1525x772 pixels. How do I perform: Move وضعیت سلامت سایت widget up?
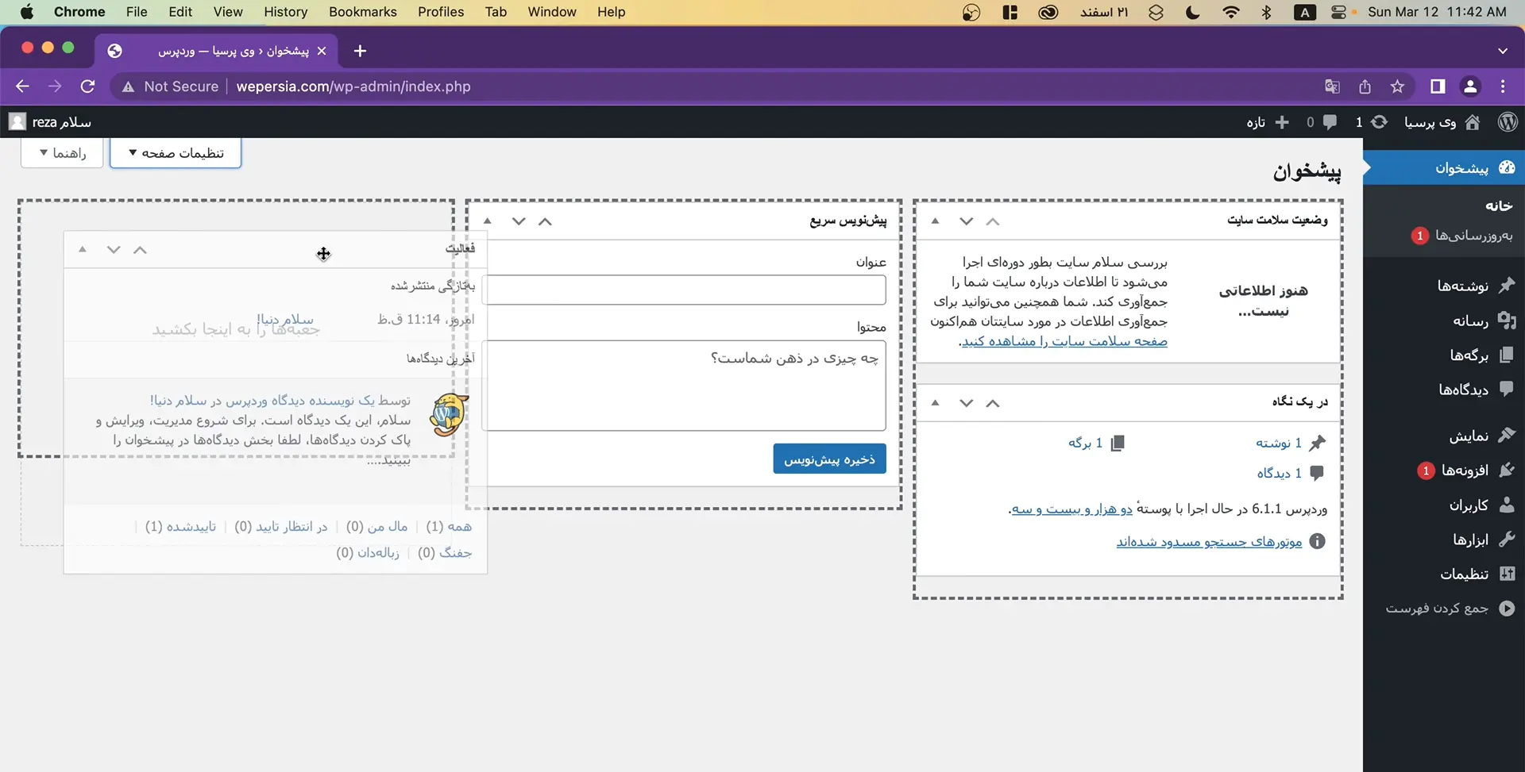tap(993, 221)
